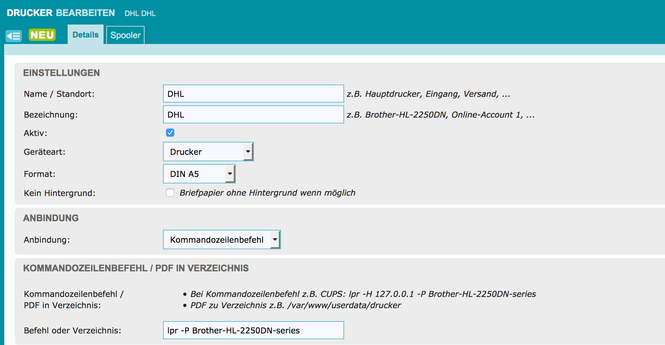
Task: Click the ANBINDUNG section heading
Action: (51, 218)
